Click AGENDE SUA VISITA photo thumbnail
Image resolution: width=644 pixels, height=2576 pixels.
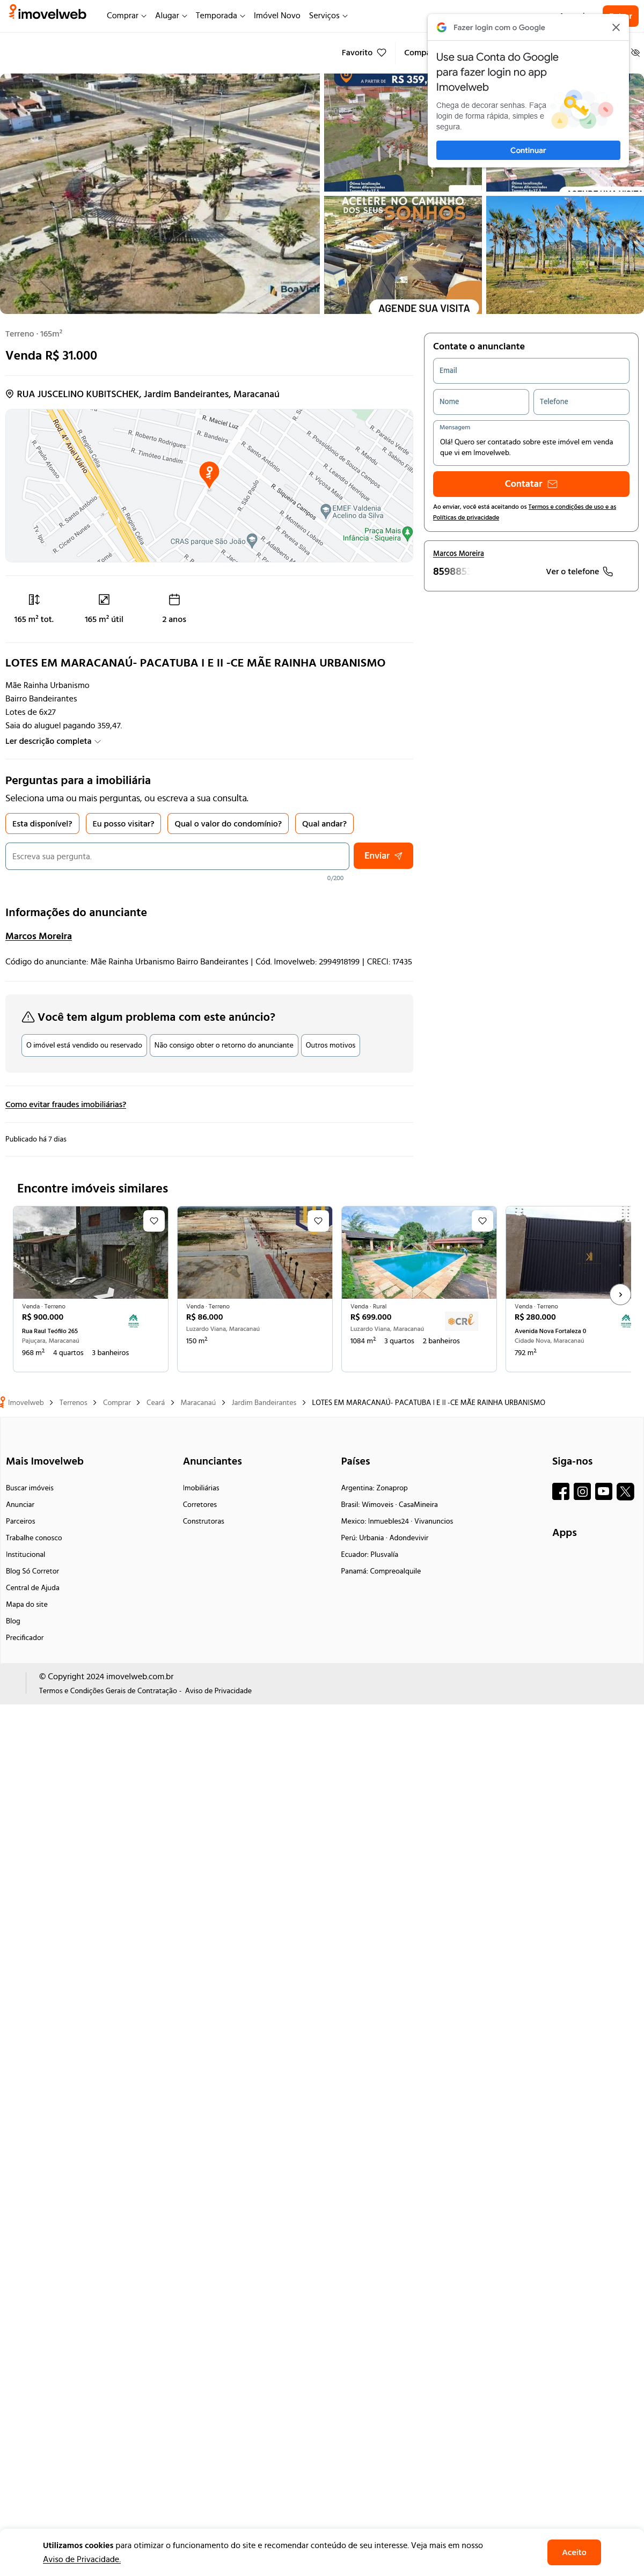coord(403,255)
